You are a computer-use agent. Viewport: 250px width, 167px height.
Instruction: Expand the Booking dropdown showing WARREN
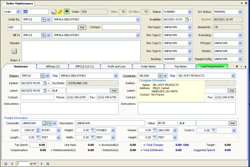click(190, 59)
